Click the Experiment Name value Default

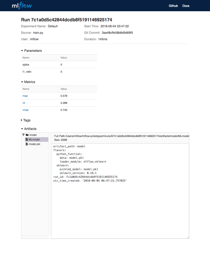[x=53, y=26]
